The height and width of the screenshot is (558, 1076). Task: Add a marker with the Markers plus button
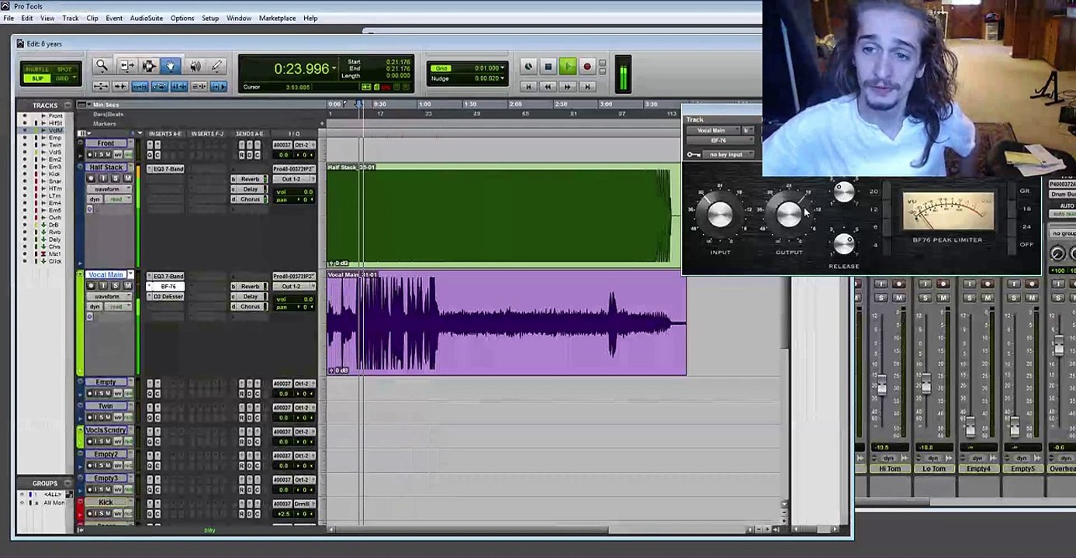322,124
